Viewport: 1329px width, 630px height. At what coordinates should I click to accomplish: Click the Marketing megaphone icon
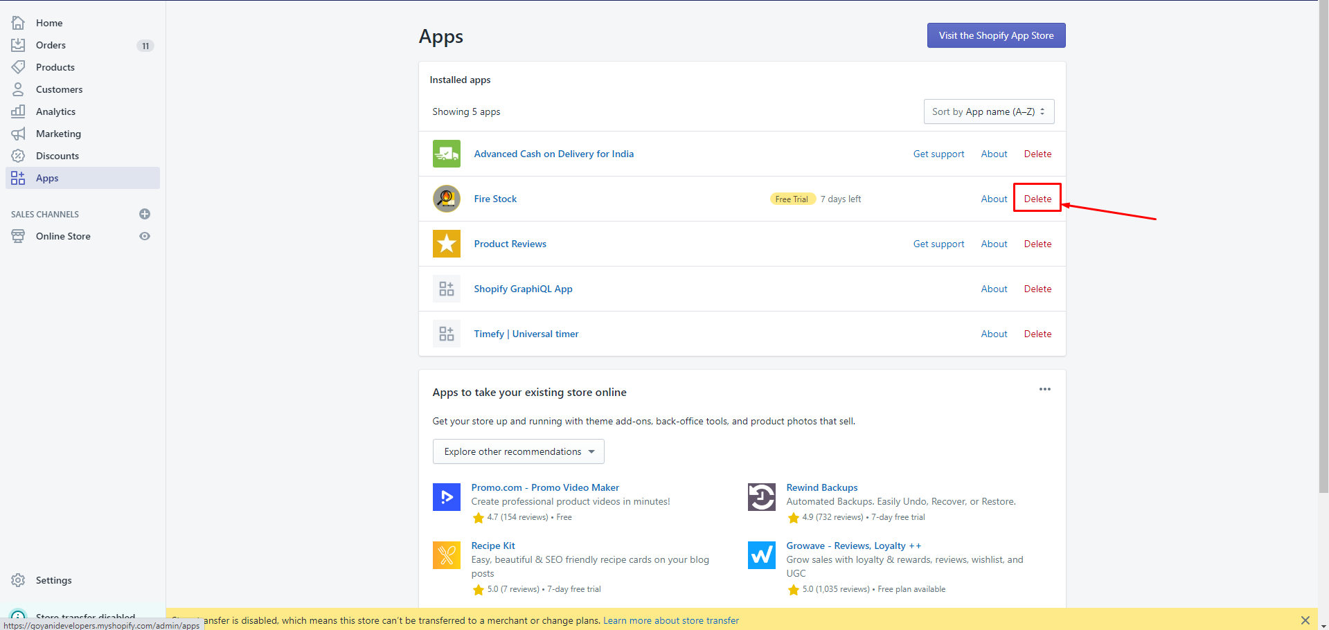coord(18,134)
